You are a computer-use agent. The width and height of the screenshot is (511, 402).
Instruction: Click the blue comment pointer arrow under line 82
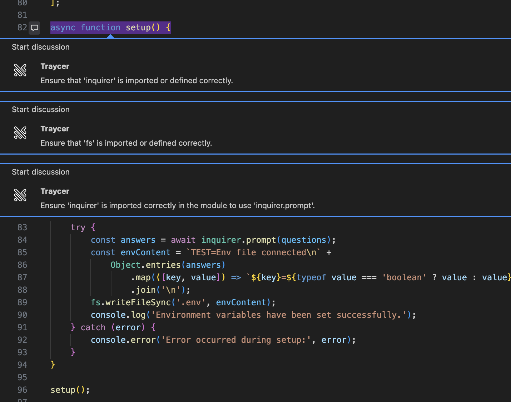[x=110, y=36]
